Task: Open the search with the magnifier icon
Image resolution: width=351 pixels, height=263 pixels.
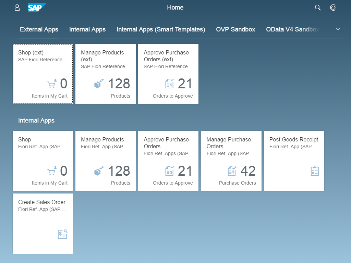Action: click(317, 8)
